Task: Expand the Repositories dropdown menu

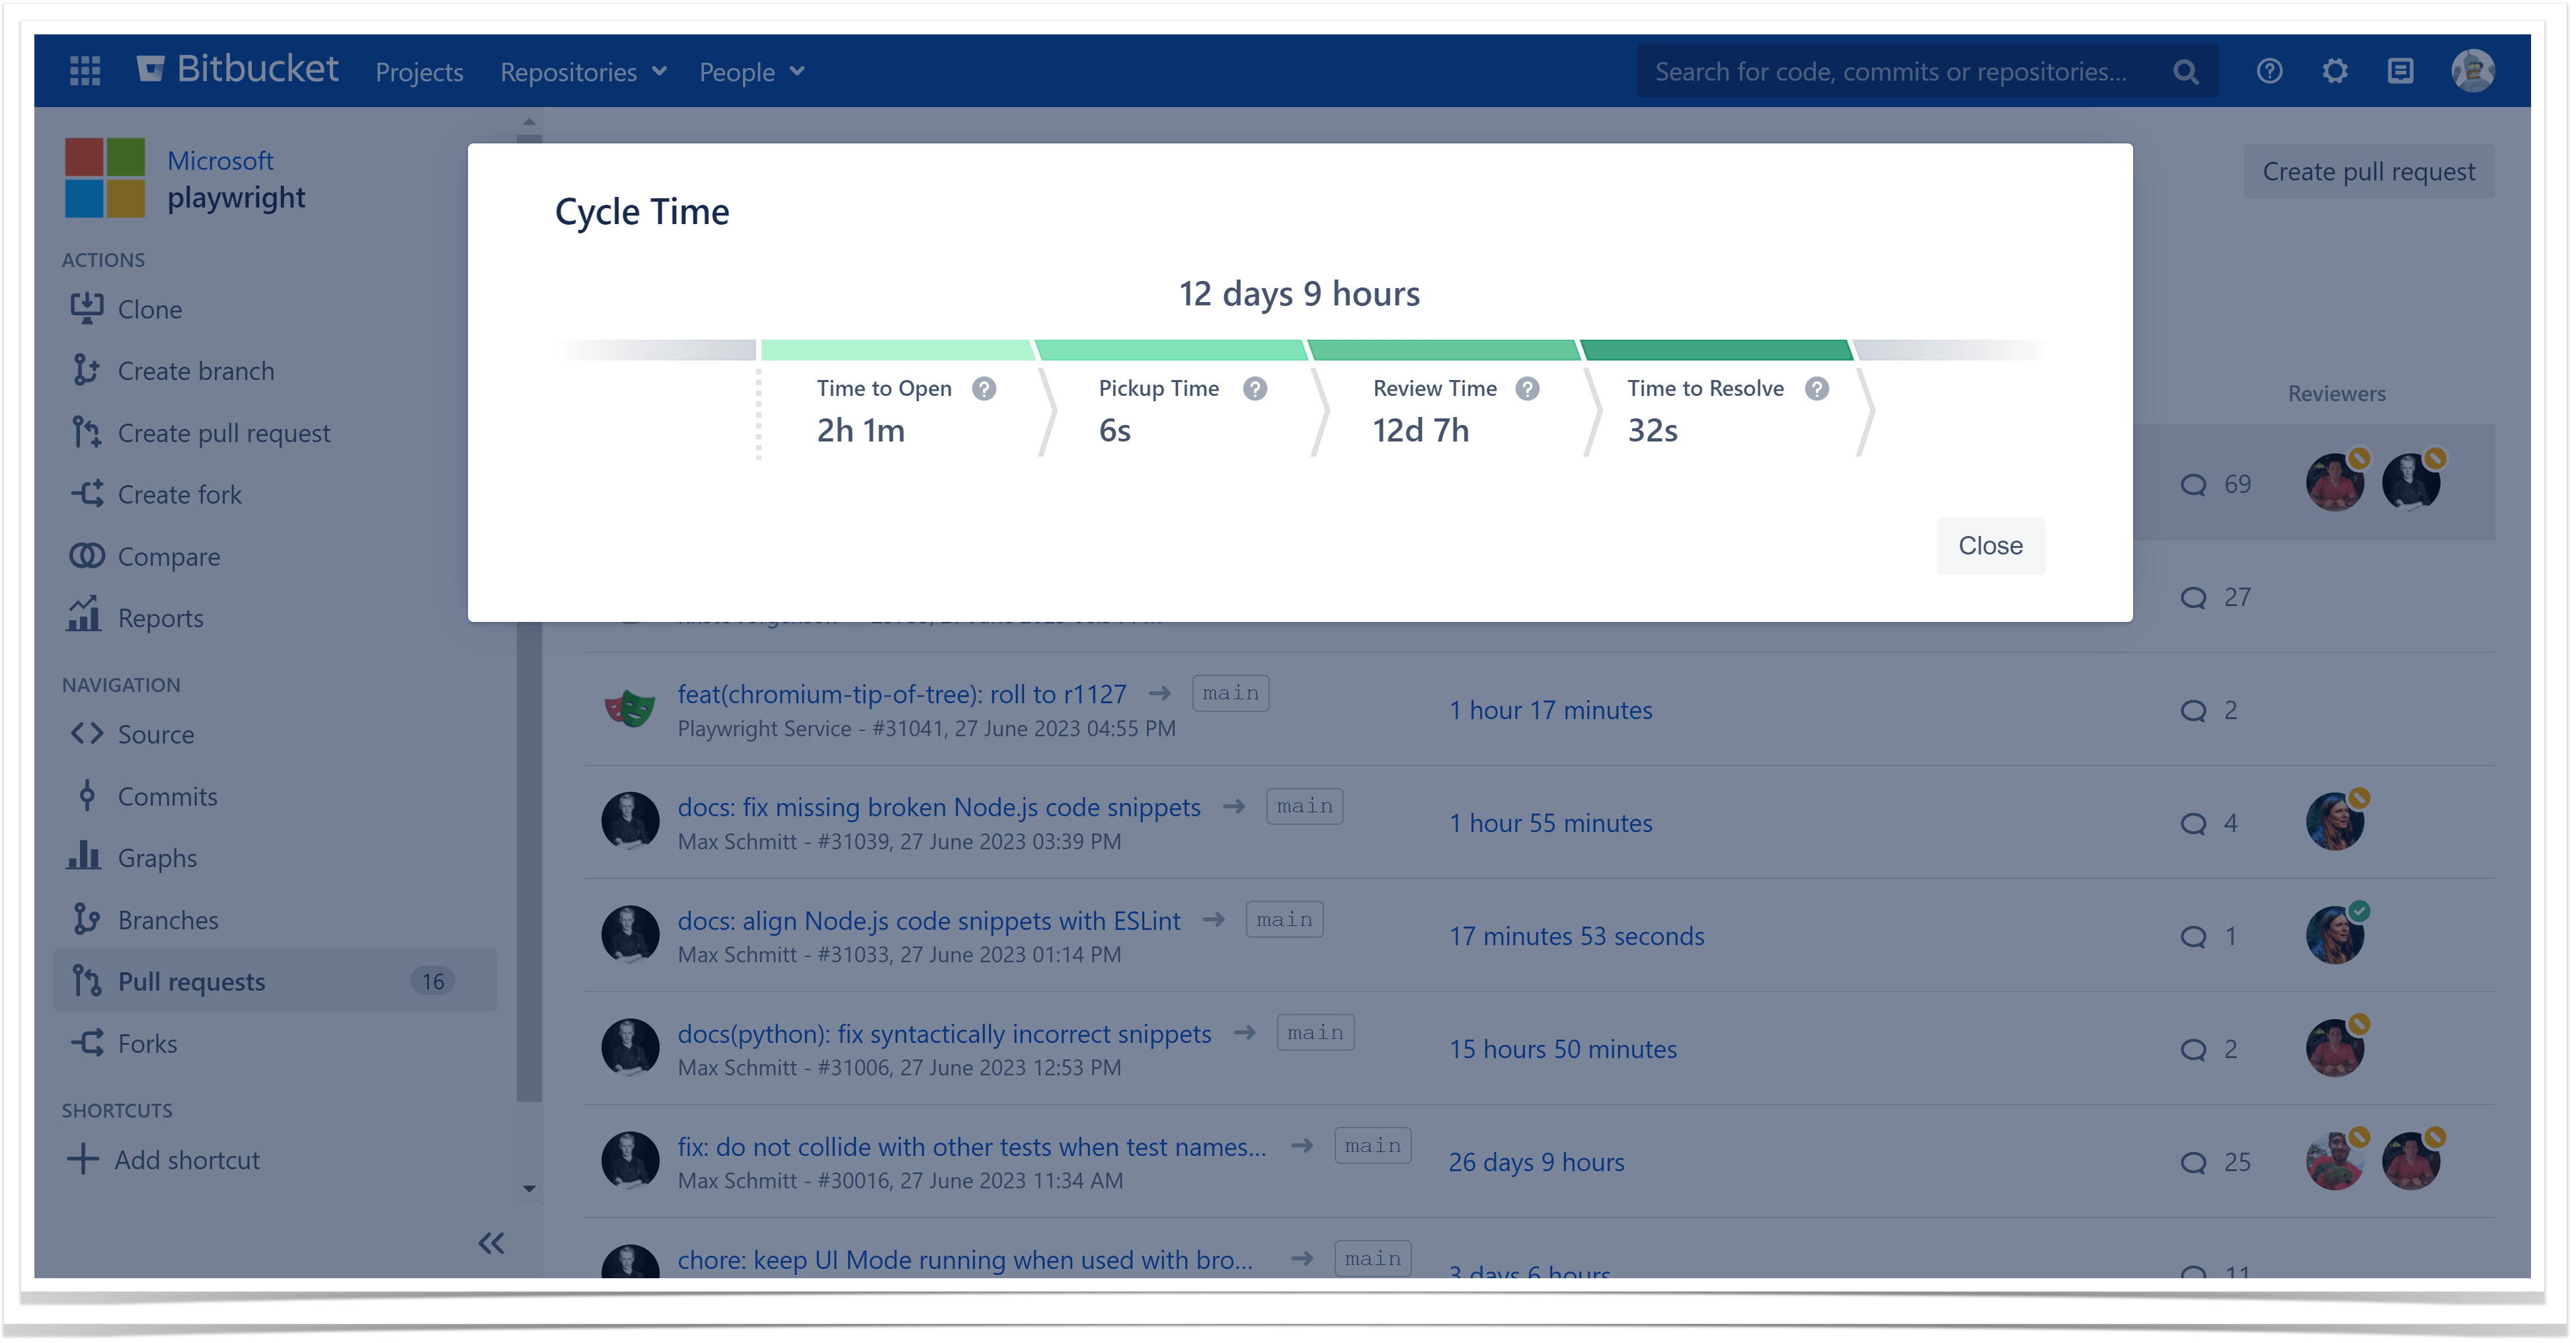Action: [583, 72]
